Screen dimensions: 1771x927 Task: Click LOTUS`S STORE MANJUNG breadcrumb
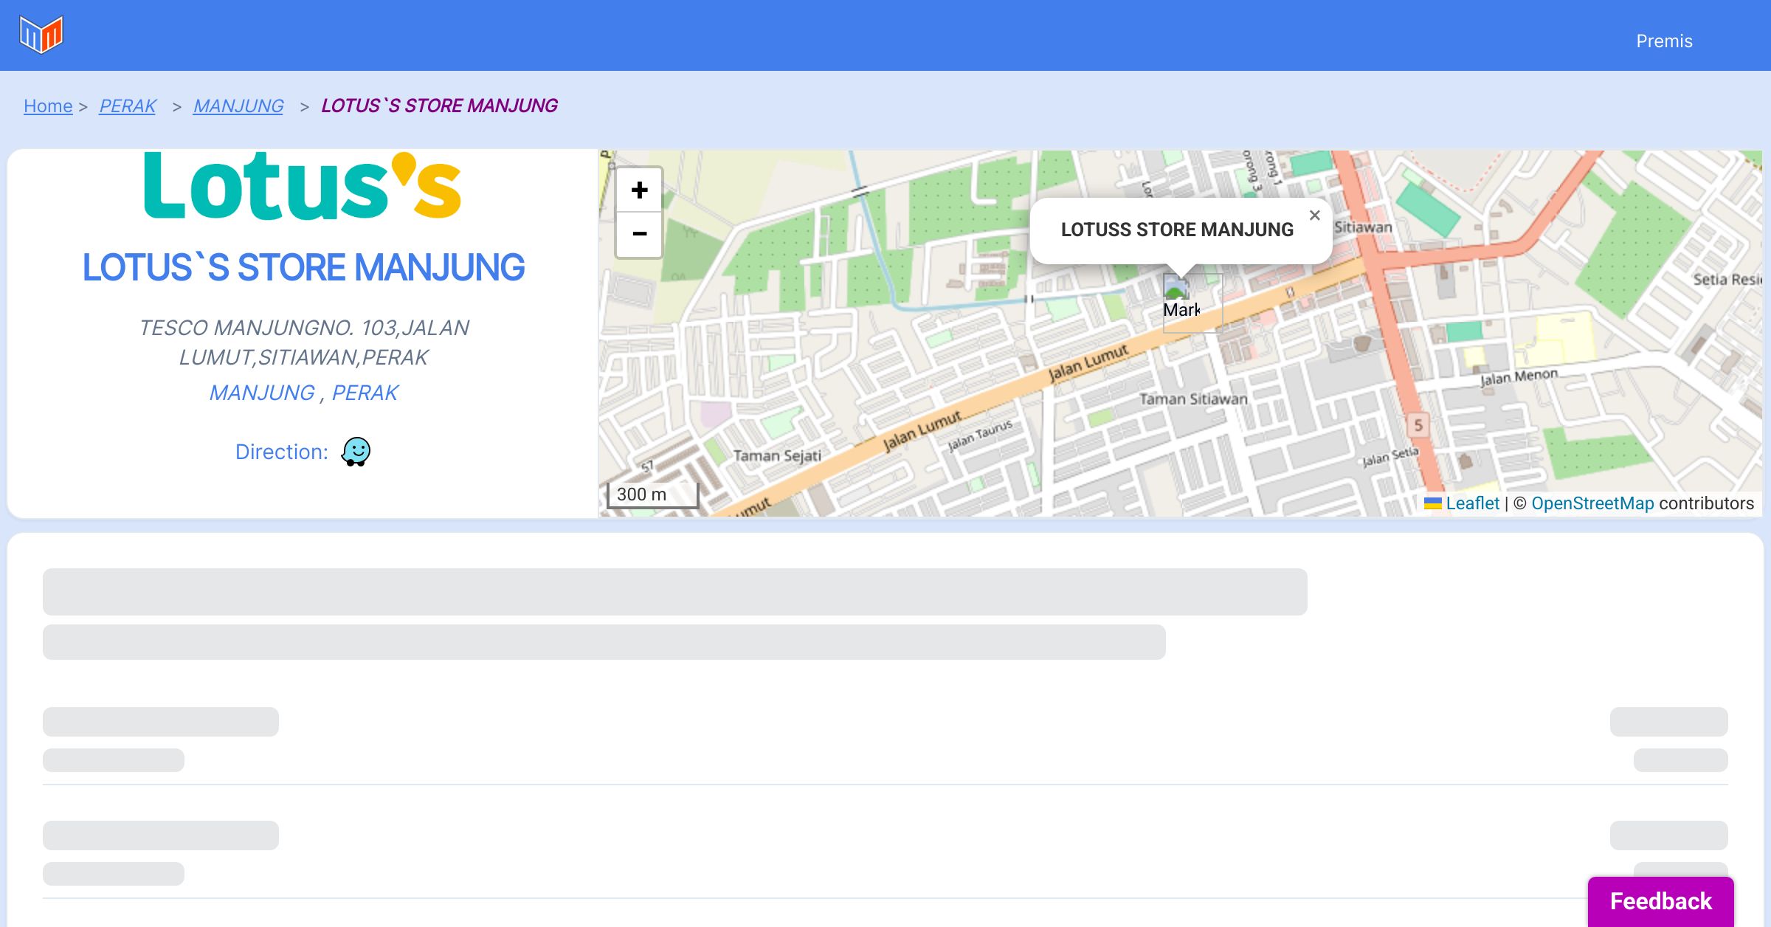click(439, 106)
